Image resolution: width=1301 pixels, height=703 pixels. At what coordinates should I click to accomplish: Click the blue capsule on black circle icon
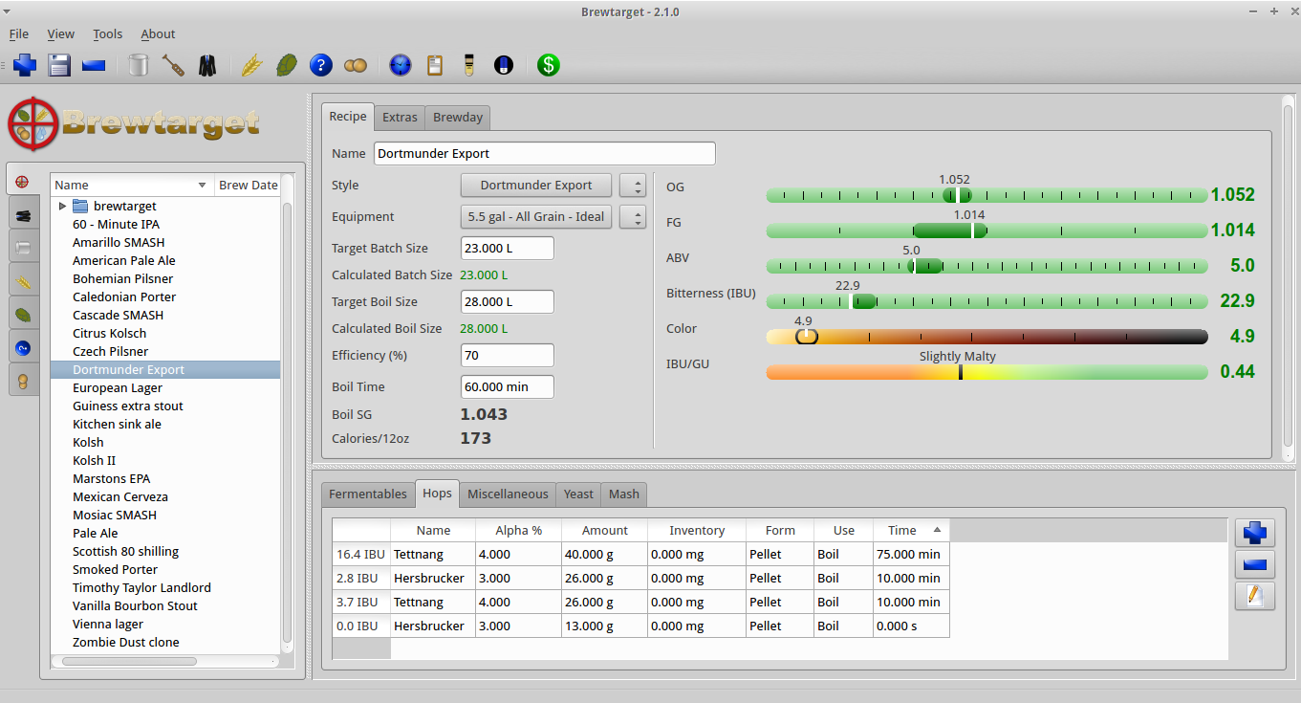pyautogui.click(x=504, y=65)
